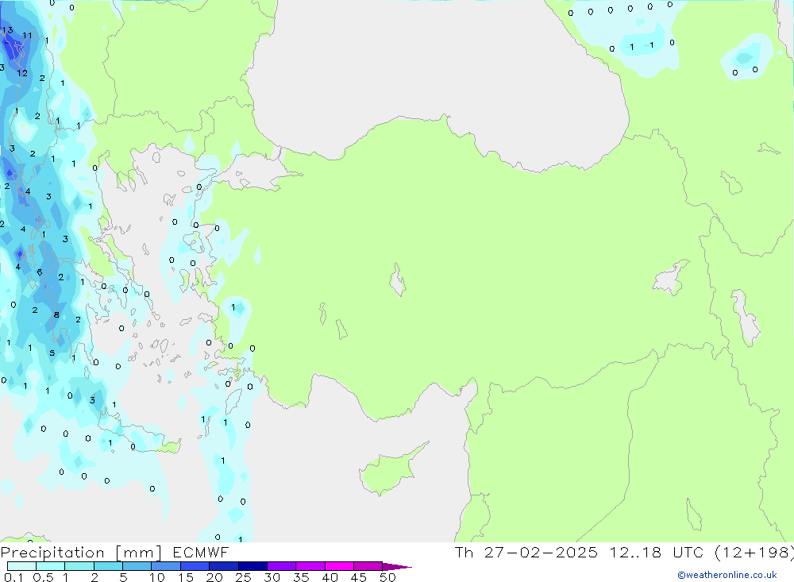Viewport: 794px width, 582px height.
Task: Click the '35' legend scale label
Action: pyautogui.click(x=301, y=577)
